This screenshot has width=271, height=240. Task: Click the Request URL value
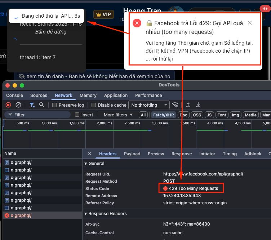click(x=203, y=174)
